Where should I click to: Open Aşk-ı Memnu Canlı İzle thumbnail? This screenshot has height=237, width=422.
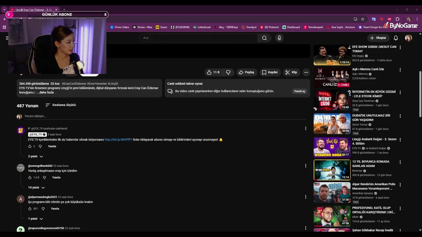pos(332,78)
